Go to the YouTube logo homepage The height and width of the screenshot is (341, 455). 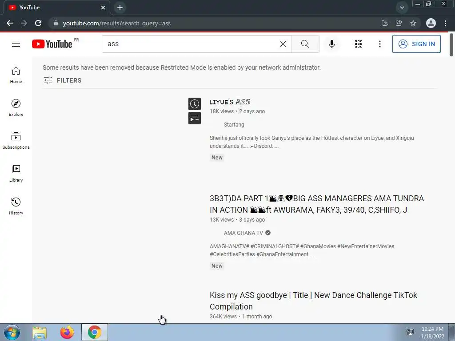point(52,44)
